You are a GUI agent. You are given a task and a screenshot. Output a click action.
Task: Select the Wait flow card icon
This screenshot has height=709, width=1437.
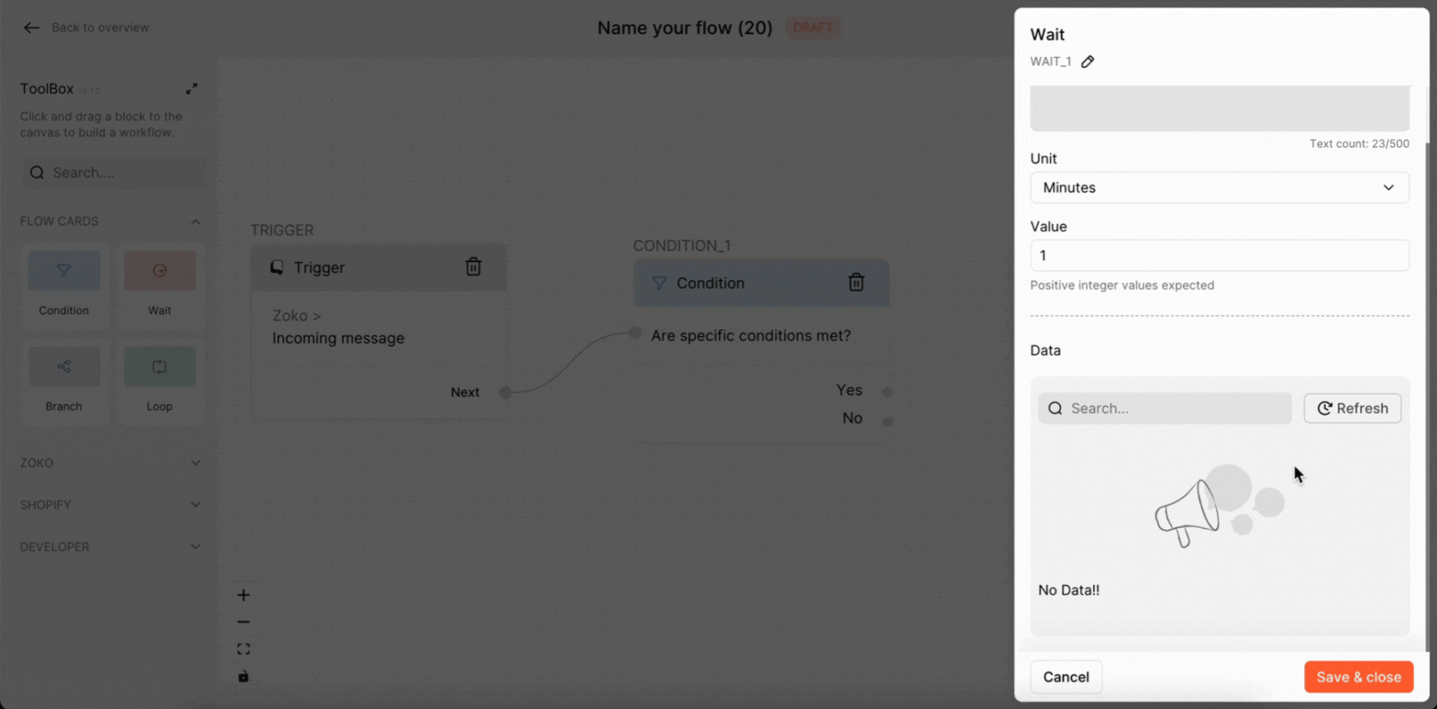pyautogui.click(x=160, y=270)
